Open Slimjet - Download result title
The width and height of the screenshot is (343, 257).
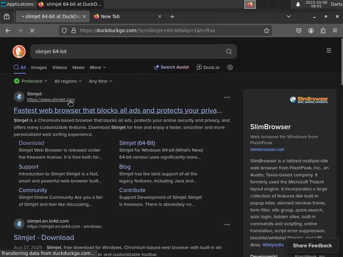click(x=44, y=238)
